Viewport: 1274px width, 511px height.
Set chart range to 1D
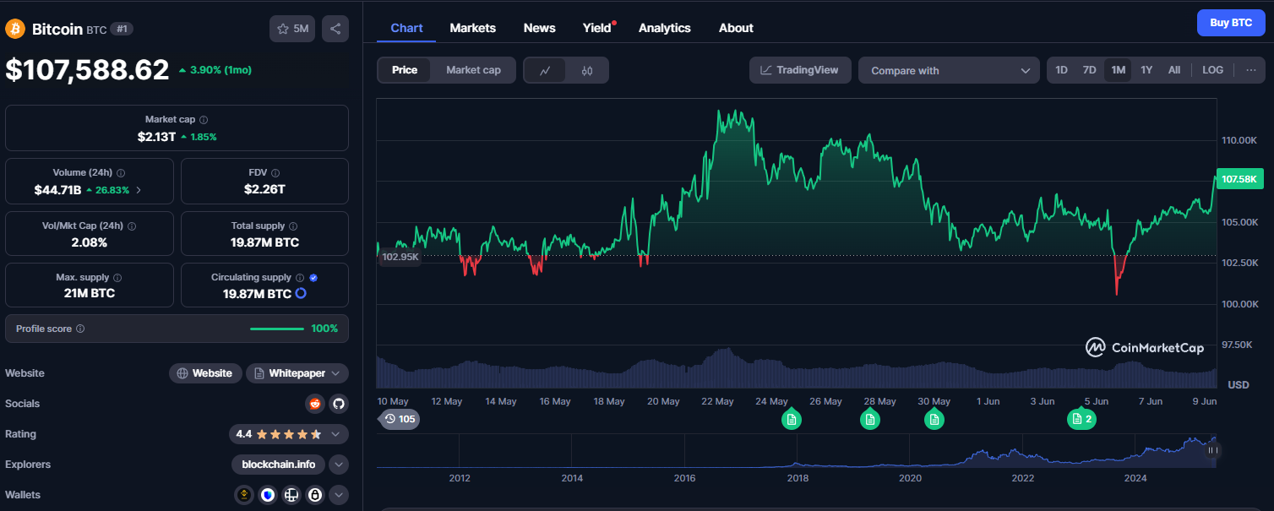[x=1062, y=70]
